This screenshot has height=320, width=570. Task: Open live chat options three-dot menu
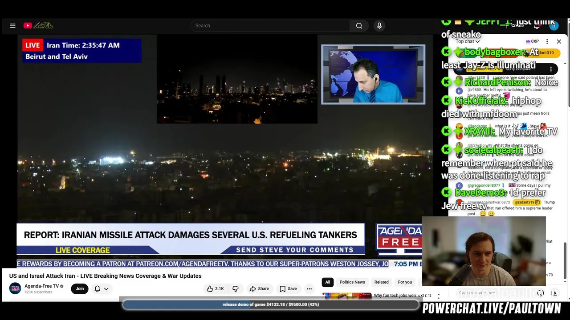point(547,41)
